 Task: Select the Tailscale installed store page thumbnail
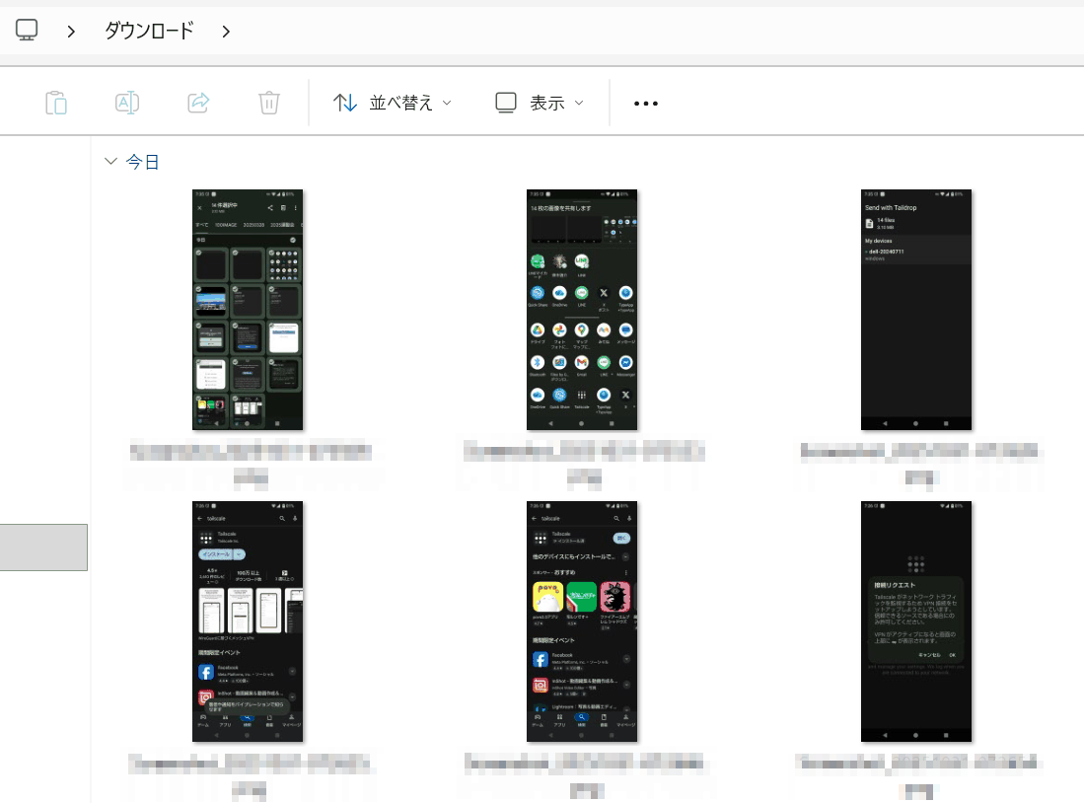582,621
